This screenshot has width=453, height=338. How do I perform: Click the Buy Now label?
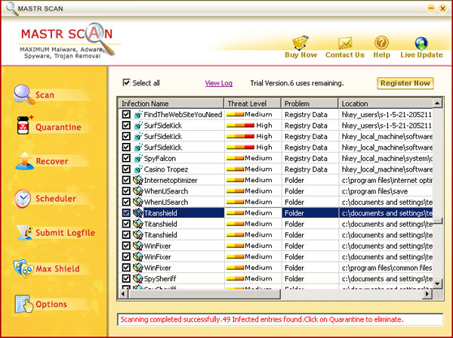300,55
